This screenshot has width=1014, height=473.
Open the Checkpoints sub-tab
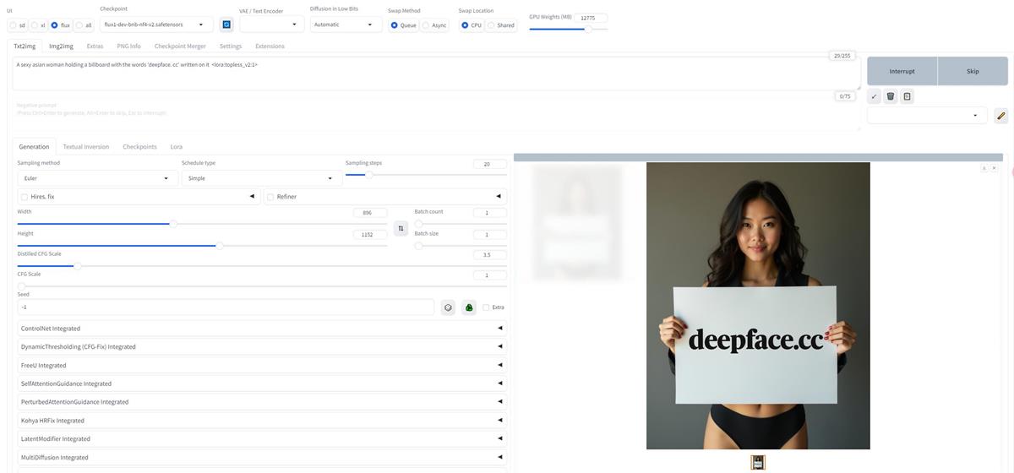(x=139, y=147)
